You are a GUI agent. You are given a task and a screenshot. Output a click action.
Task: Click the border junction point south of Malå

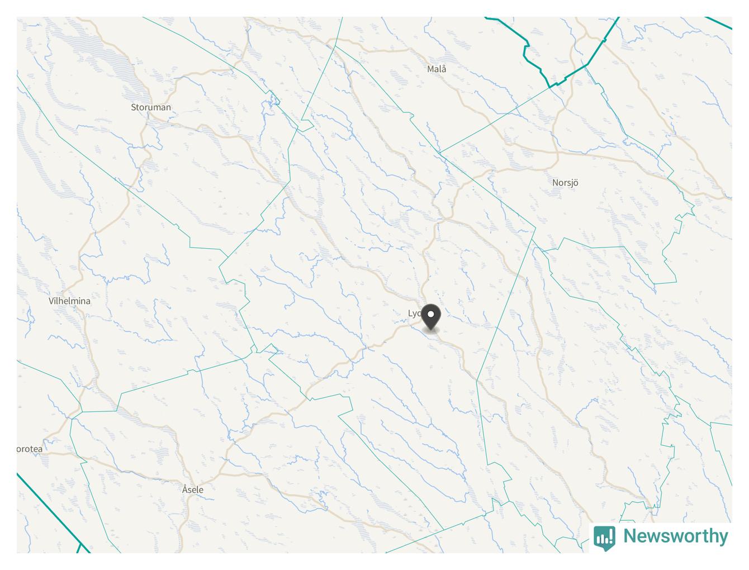click(439, 152)
